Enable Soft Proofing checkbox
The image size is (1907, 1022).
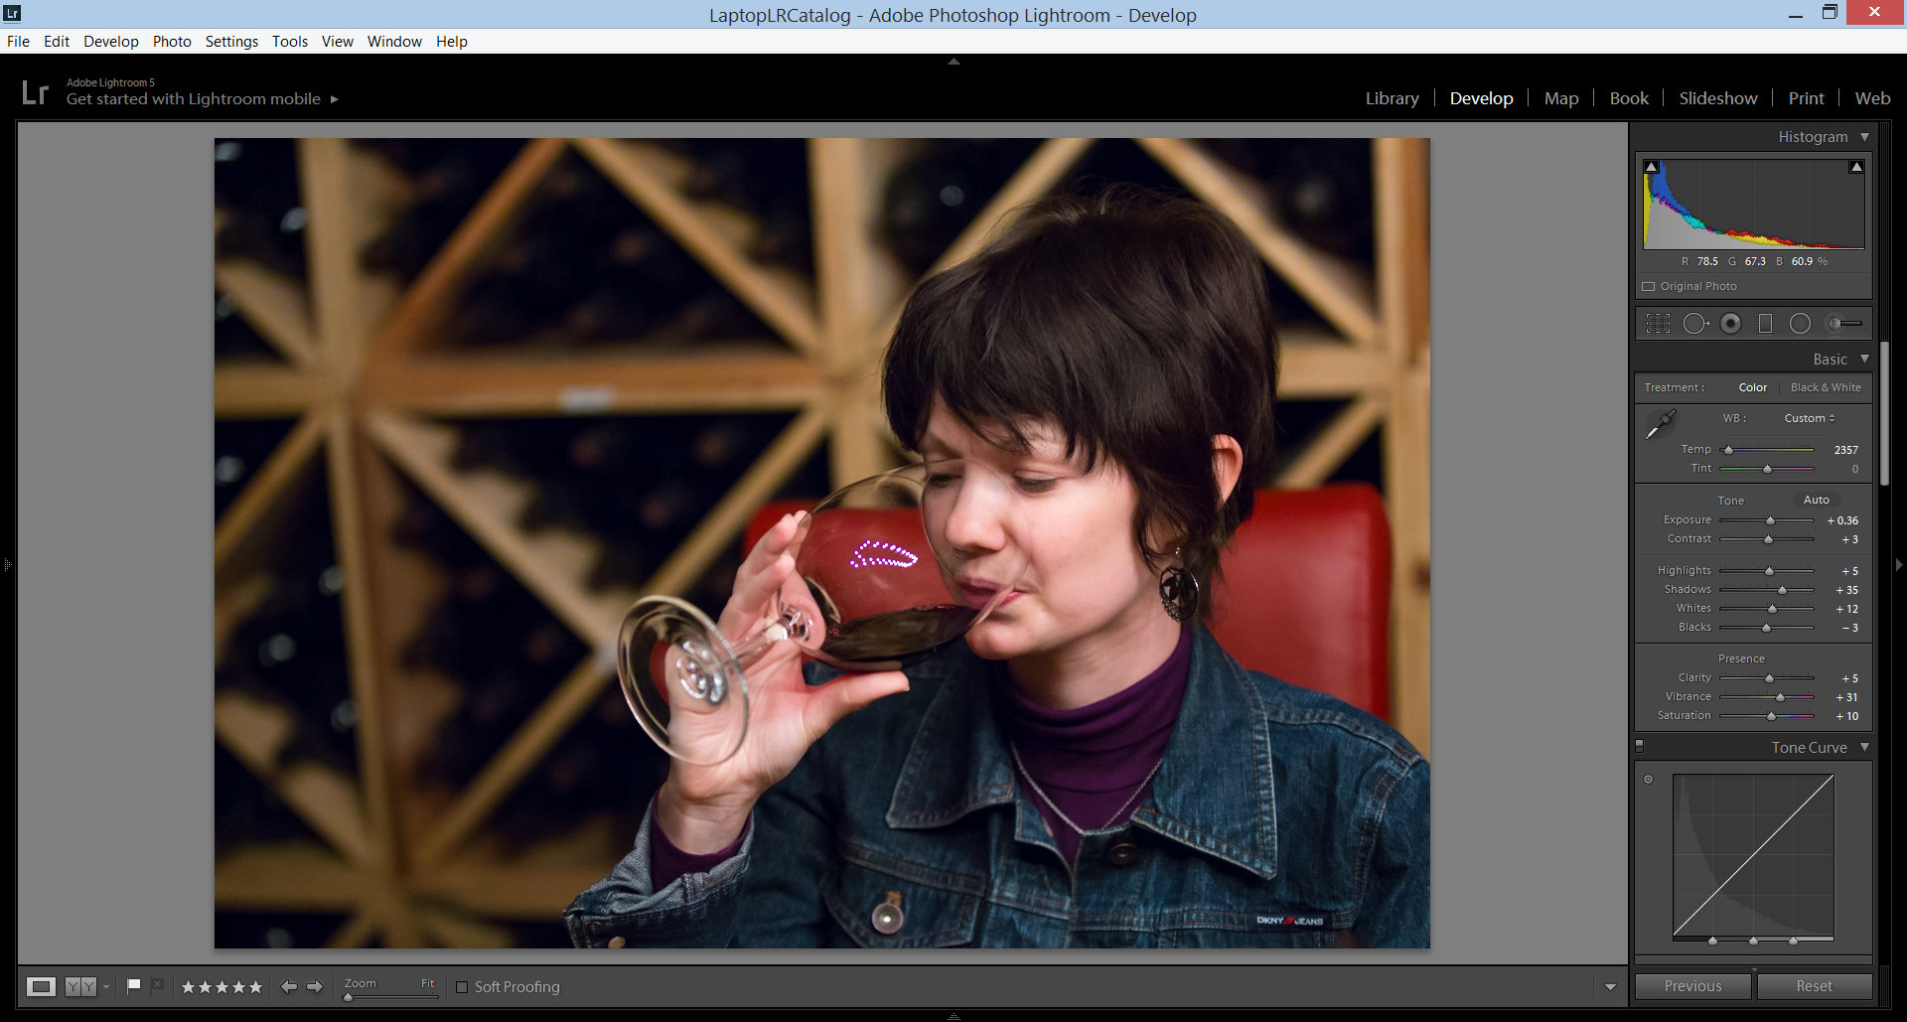pyautogui.click(x=462, y=987)
